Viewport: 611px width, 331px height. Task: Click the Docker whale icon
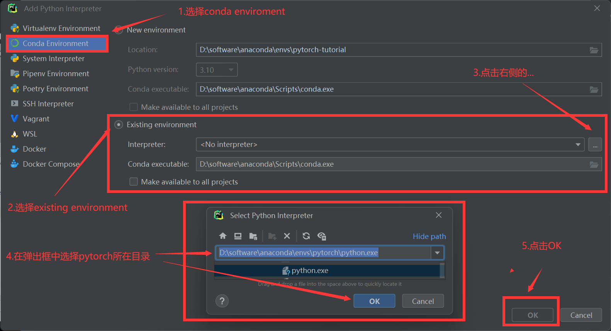click(x=15, y=149)
